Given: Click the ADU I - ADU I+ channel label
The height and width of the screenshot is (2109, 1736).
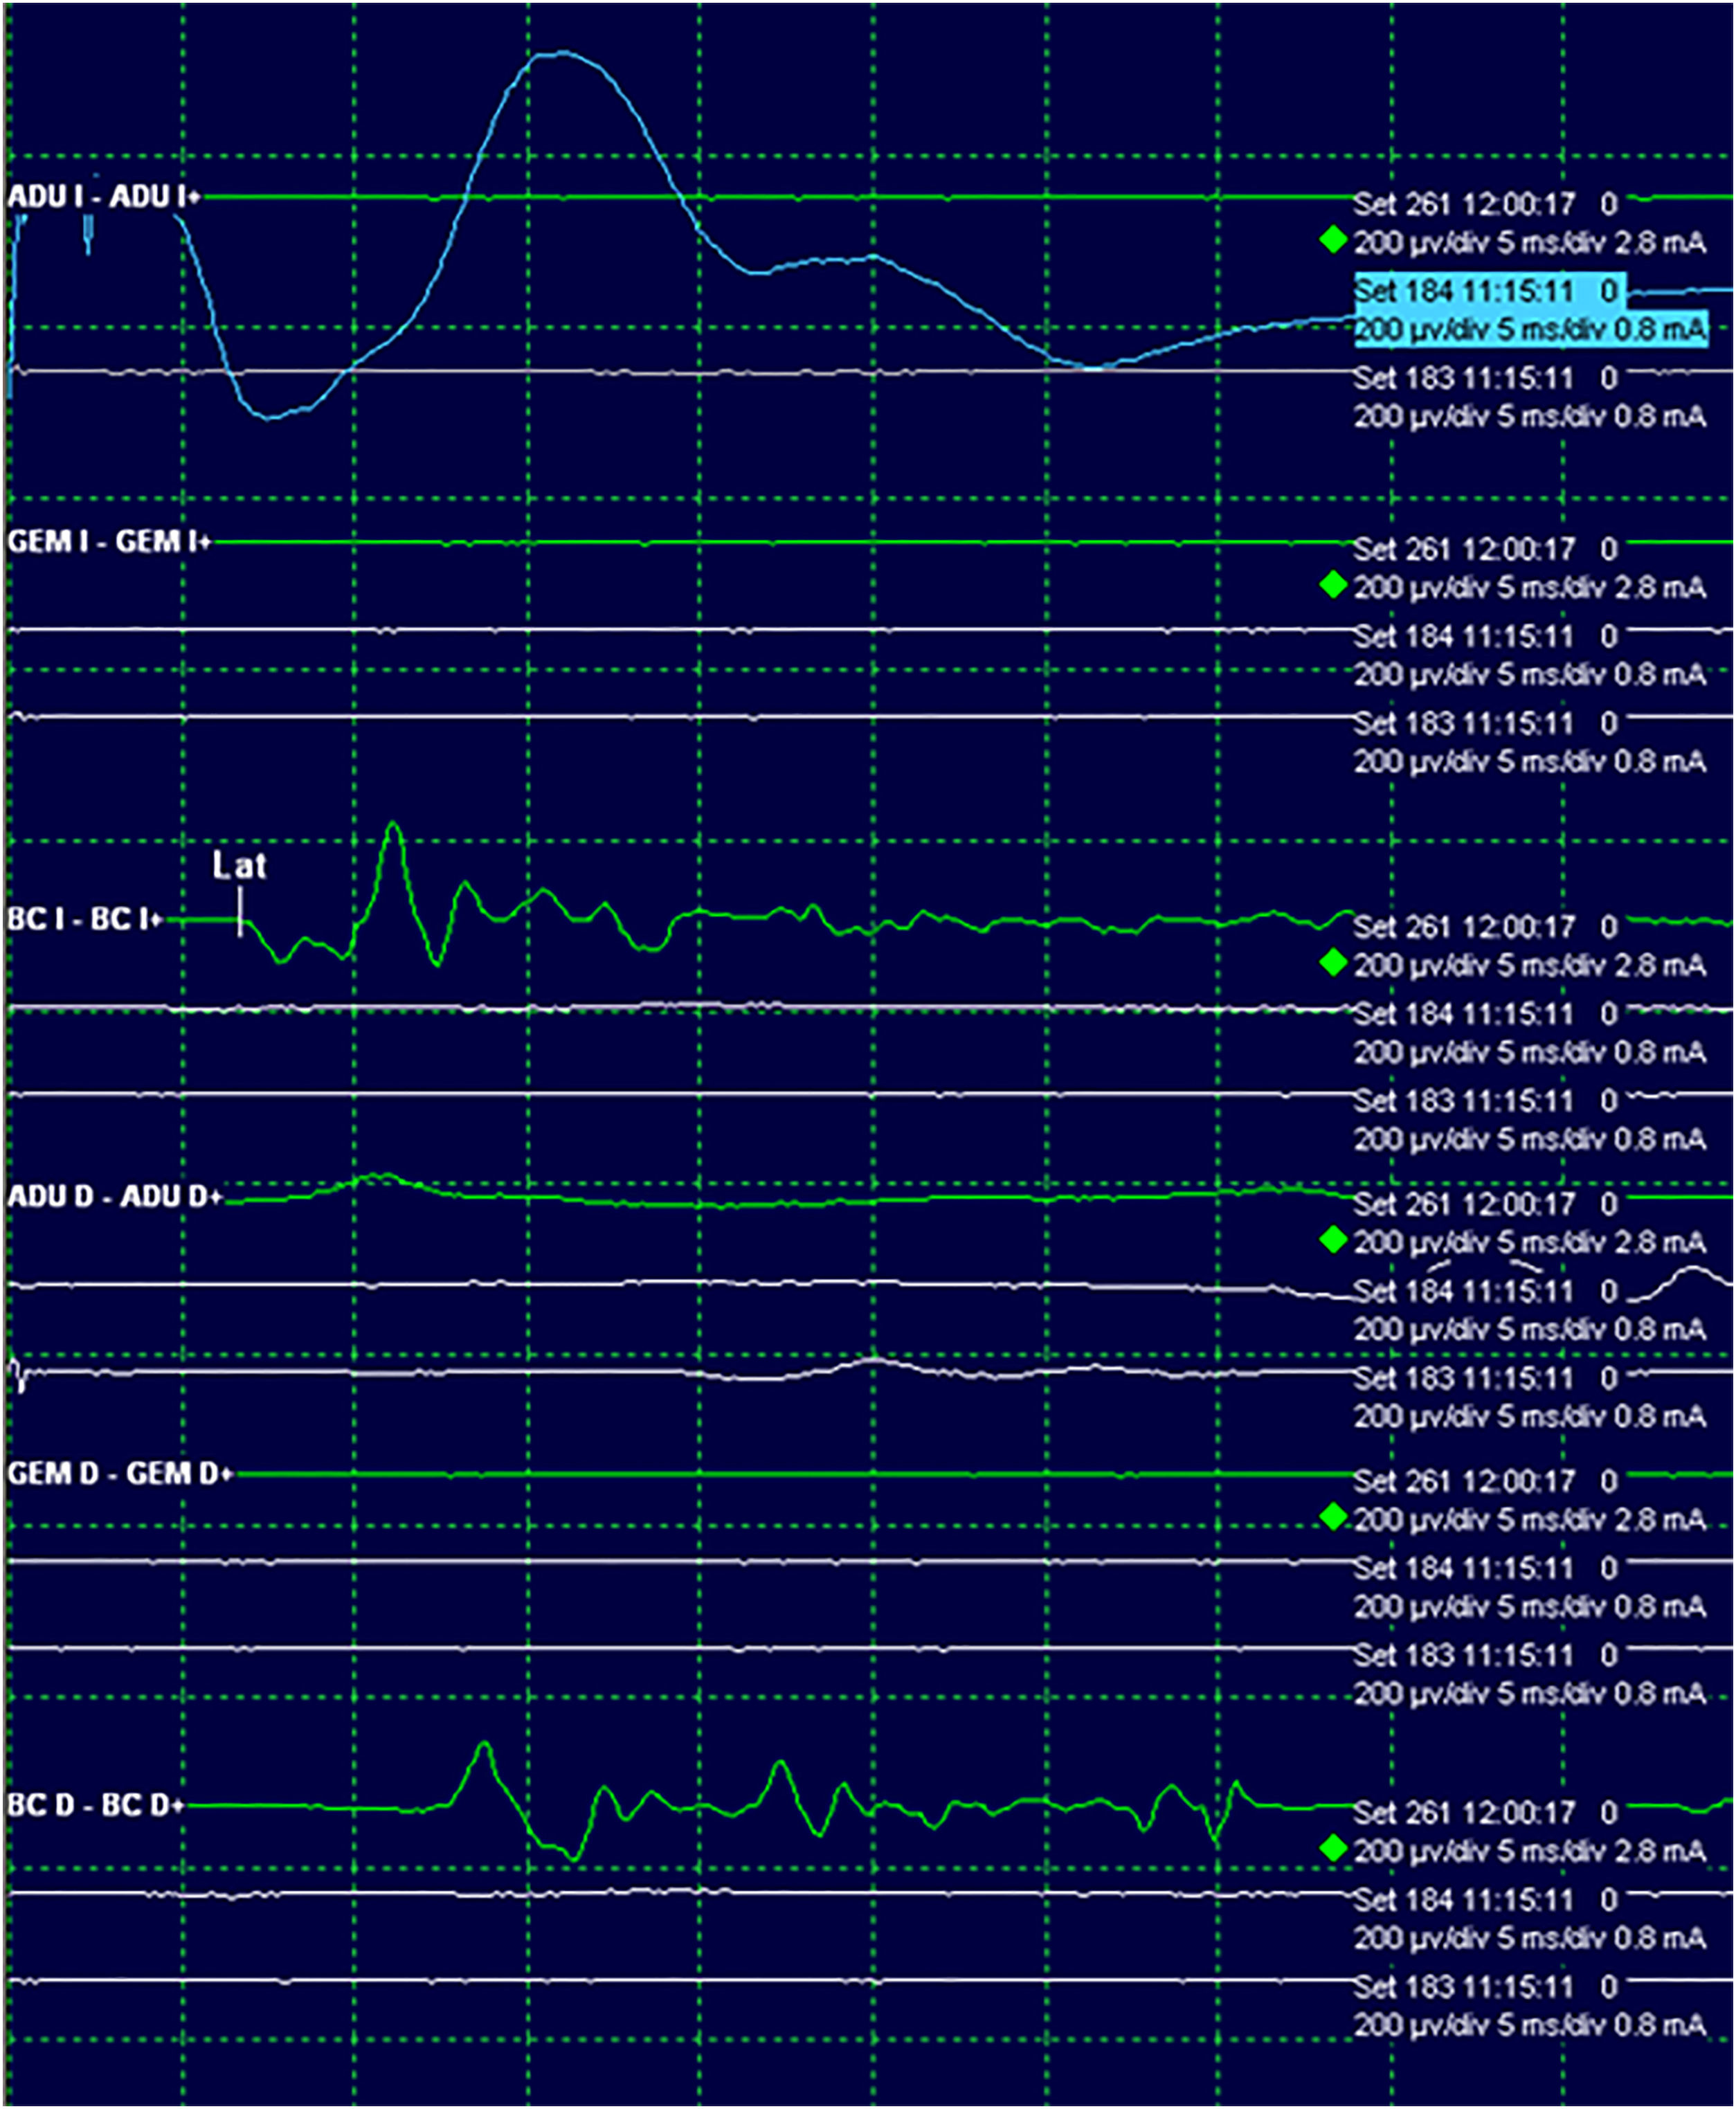Looking at the screenshot, I should [x=103, y=197].
